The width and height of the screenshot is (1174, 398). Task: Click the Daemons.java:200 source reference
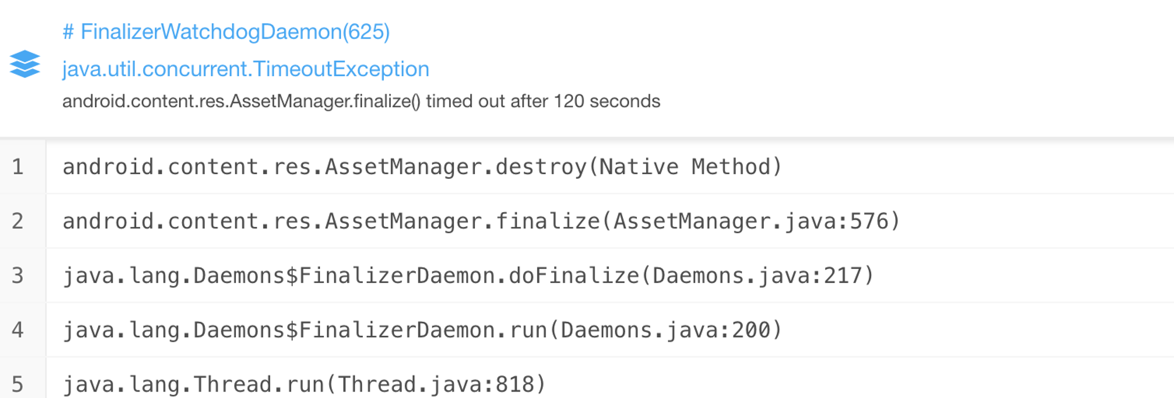pyautogui.click(x=666, y=330)
